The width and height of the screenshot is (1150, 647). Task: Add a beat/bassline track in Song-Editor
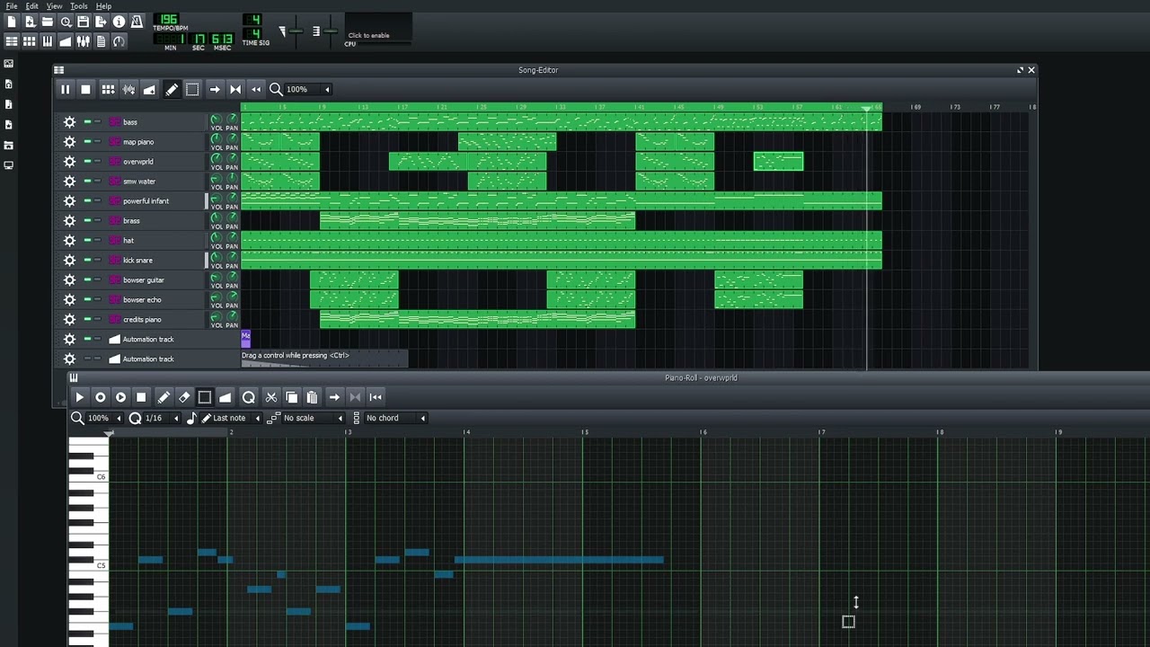[x=108, y=89]
